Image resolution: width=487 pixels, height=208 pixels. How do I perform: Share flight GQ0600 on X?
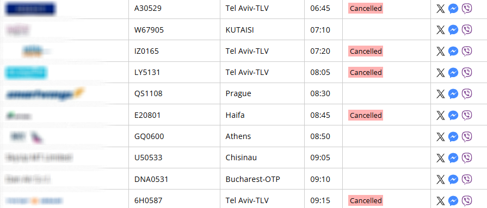(440, 136)
